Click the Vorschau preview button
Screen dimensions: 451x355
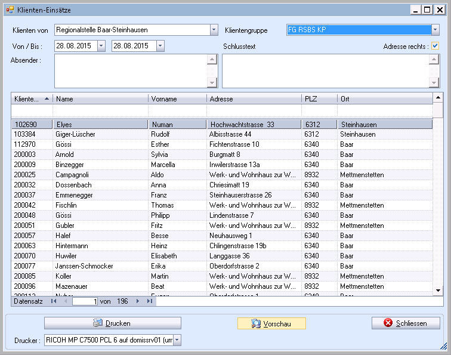pos(271,323)
